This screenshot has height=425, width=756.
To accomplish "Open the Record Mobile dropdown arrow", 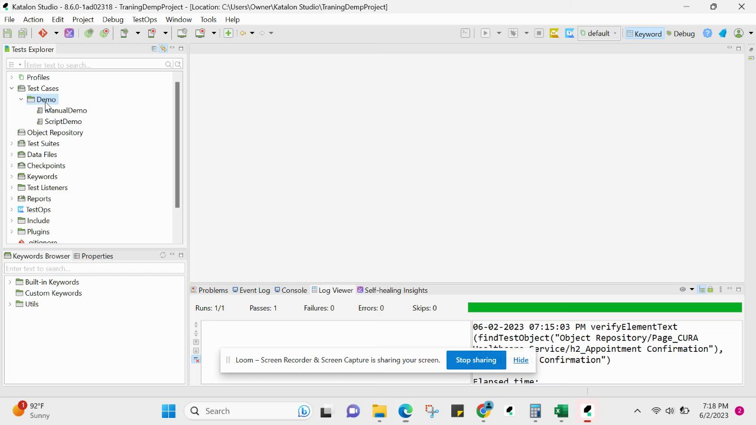I will [165, 33].
